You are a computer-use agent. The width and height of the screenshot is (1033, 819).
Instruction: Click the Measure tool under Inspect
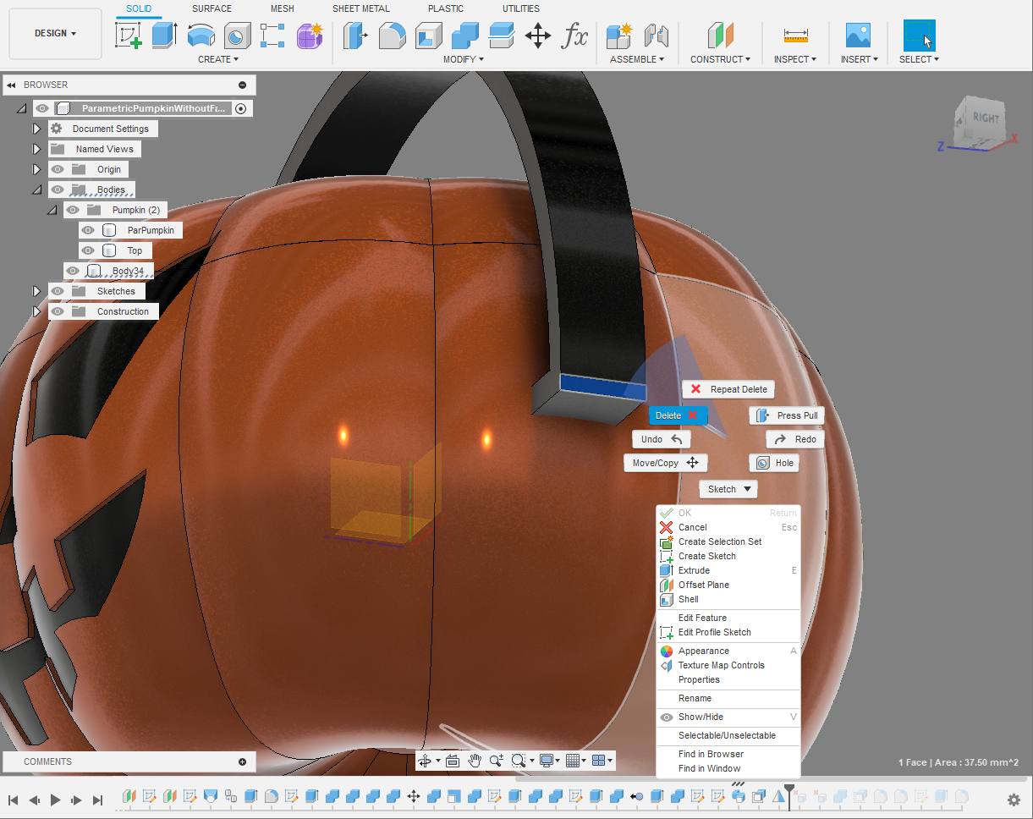tap(795, 36)
